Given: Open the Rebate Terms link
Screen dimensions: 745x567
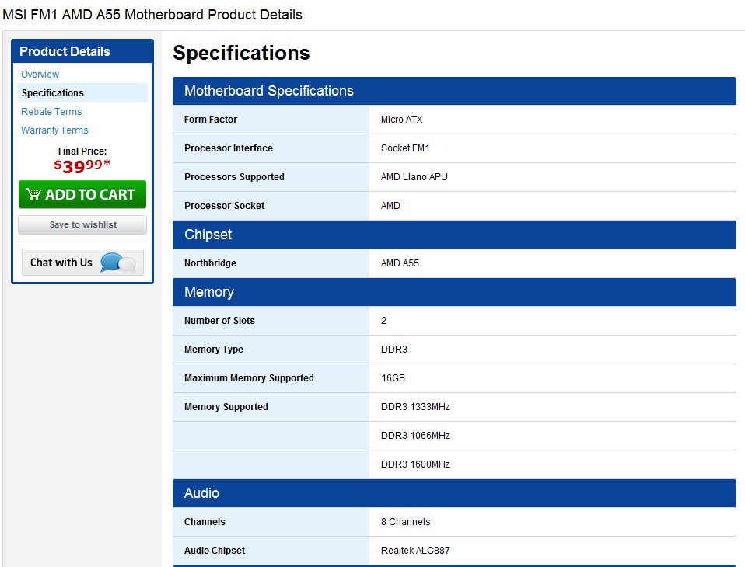Looking at the screenshot, I should (x=51, y=112).
